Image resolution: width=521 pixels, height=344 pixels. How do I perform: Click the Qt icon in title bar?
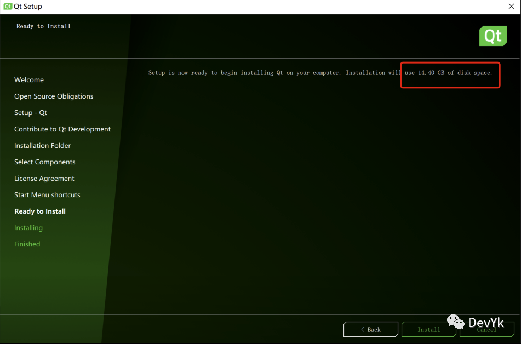click(8, 7)
